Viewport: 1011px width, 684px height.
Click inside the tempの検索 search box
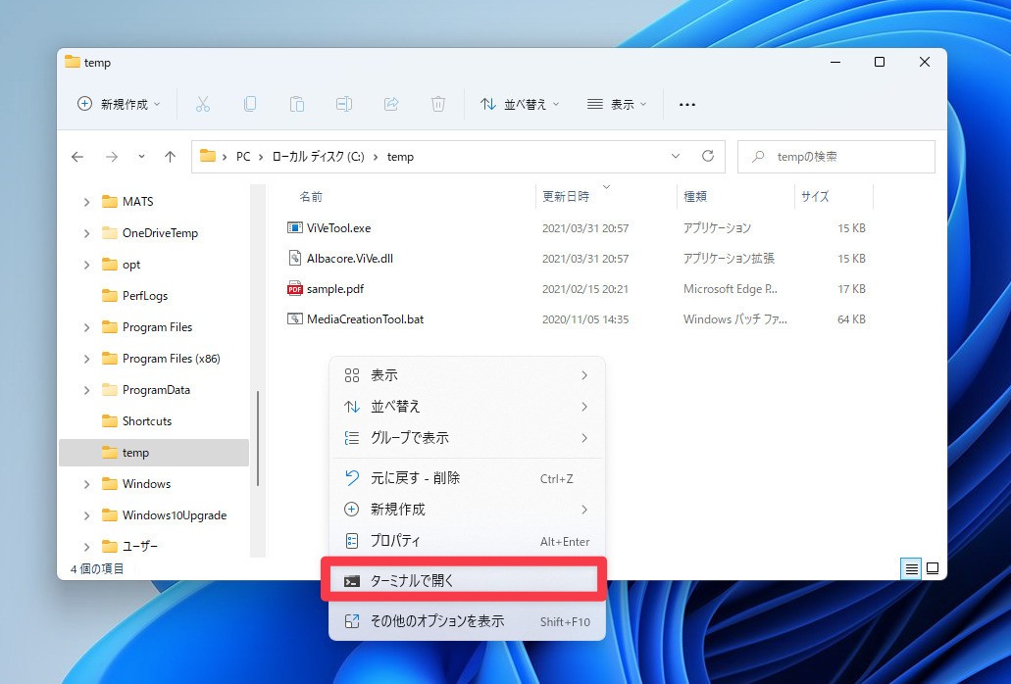coord(836,157)
